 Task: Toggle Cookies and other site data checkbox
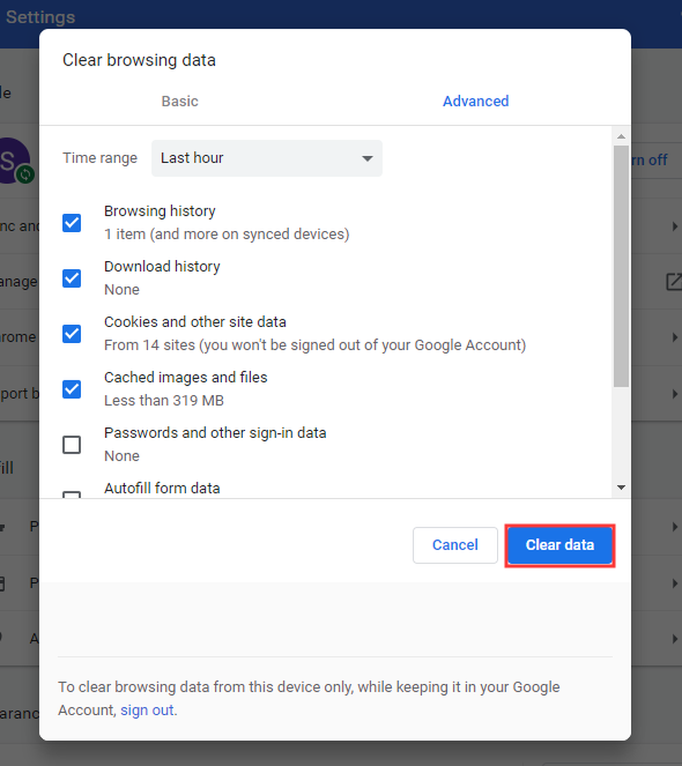coord(72,334)
